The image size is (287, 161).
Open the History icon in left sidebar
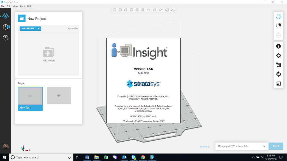click(6, 37)
